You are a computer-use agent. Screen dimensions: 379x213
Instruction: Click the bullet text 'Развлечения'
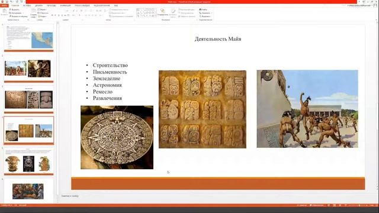click(x=107, y=98)
